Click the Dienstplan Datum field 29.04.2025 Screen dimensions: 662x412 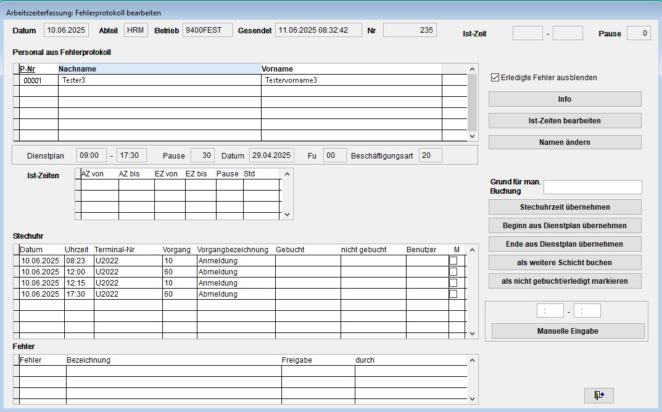[271, 155]
